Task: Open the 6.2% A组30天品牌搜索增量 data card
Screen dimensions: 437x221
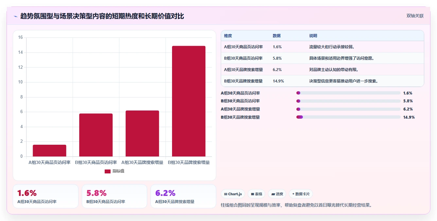Action: point(184,196)
